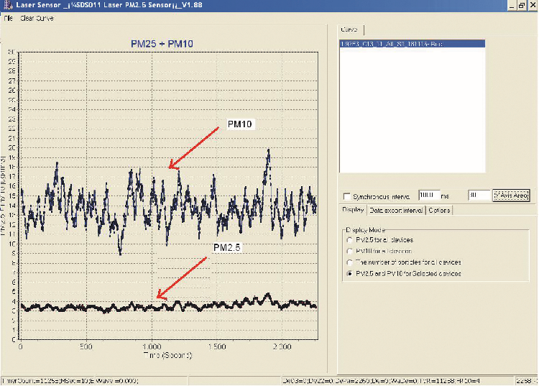Open the File menu
The image size is (539, 386).
tap(7, 17)
